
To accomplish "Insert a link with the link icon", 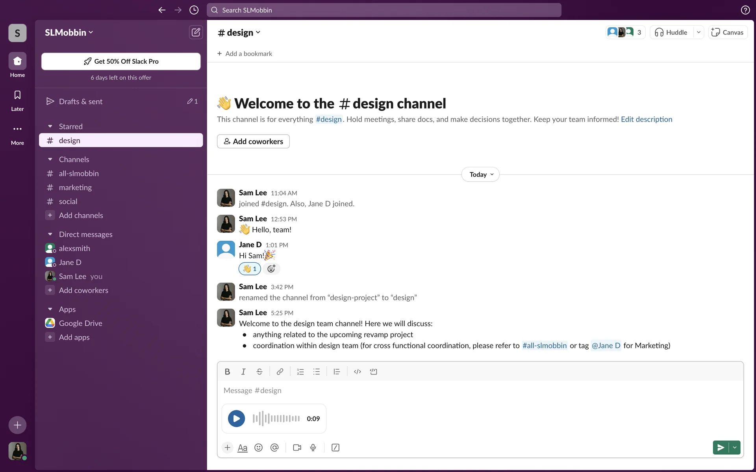I will point(280,372).
